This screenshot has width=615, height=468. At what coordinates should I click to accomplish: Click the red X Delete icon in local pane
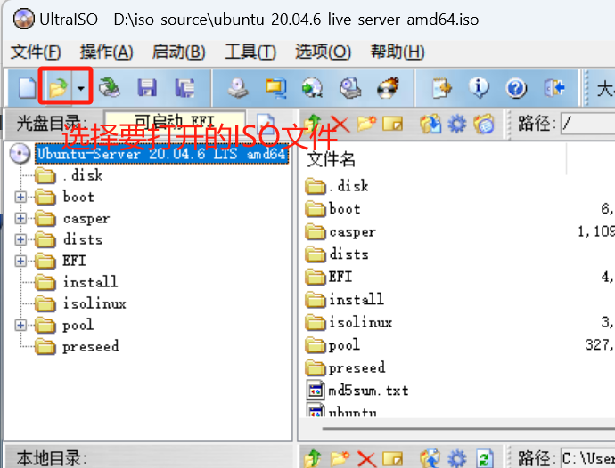pos(366,458)
